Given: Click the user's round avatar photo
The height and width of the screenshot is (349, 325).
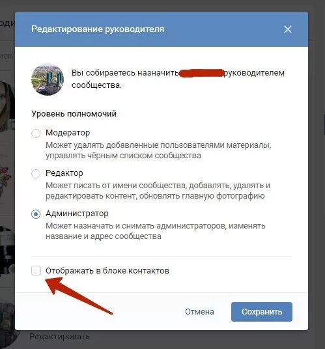Looking at the screenshot, I should tap(48, 79).
